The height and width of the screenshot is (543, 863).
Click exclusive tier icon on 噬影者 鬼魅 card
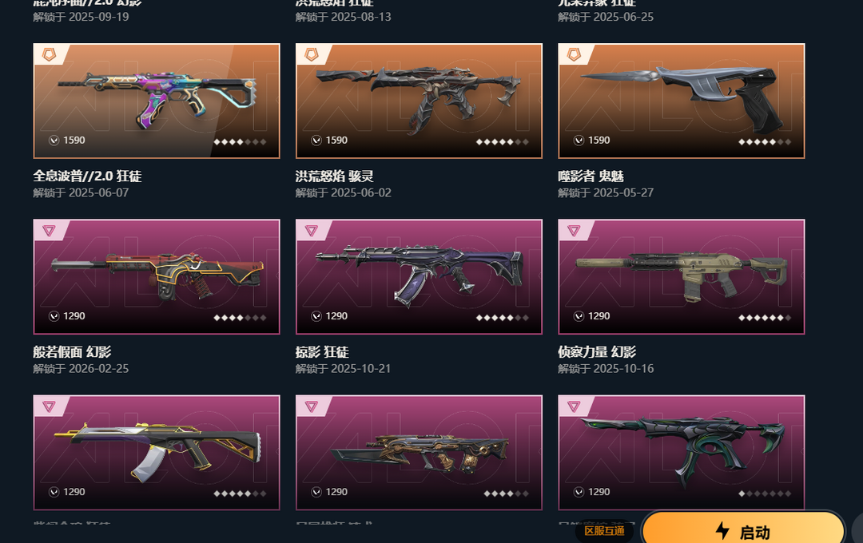tap(574, 54)
